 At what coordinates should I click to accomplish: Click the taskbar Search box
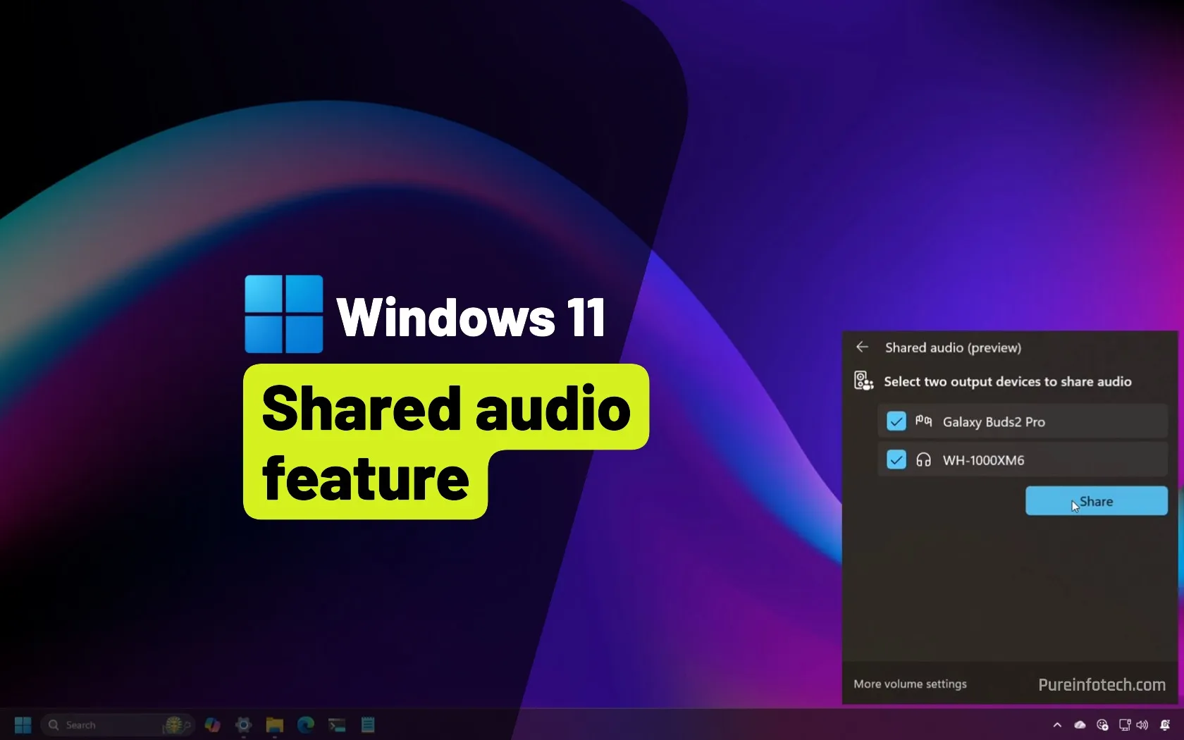tap(106, 724)
